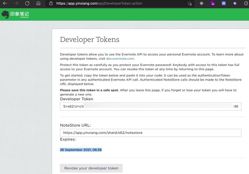Viewport: 249px width, 174px height.
Task: Click the 'To get started, copy the token' paragraph
Action: pos(151,80)
